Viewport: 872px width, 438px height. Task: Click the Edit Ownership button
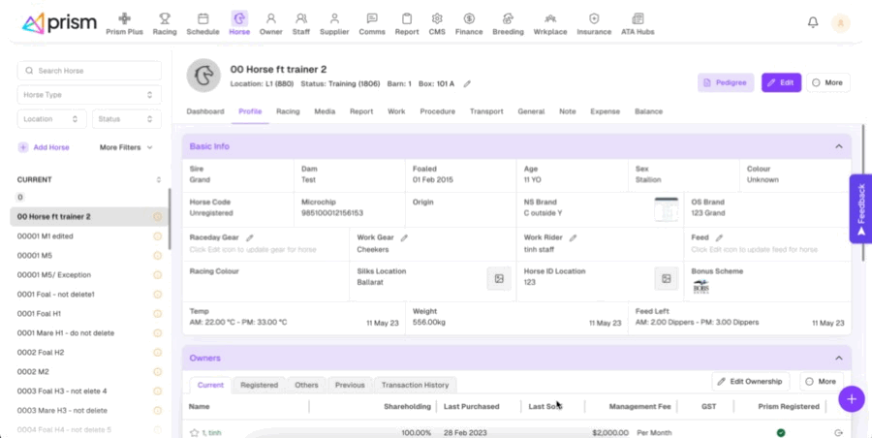751,382
